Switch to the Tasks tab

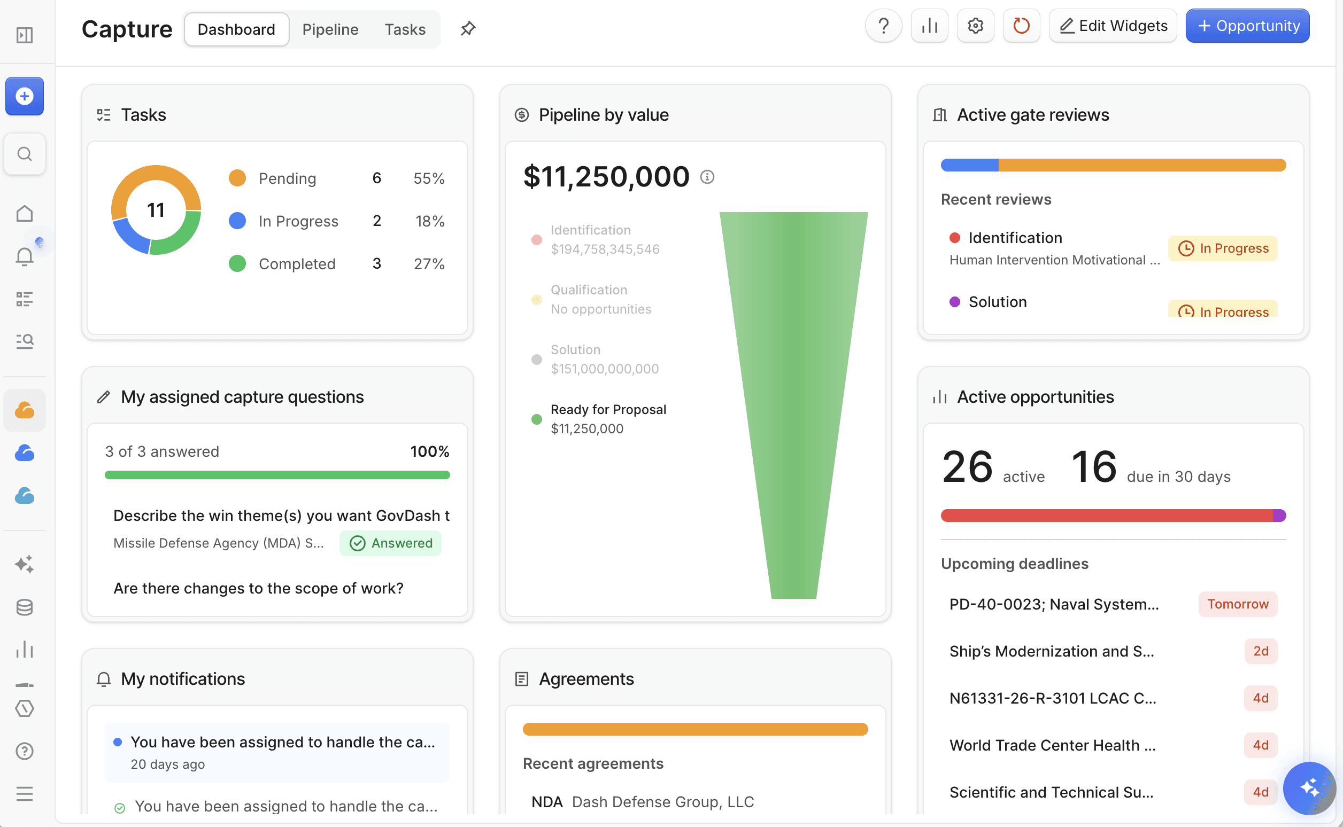pyautogui.click(x=405, y=29)
